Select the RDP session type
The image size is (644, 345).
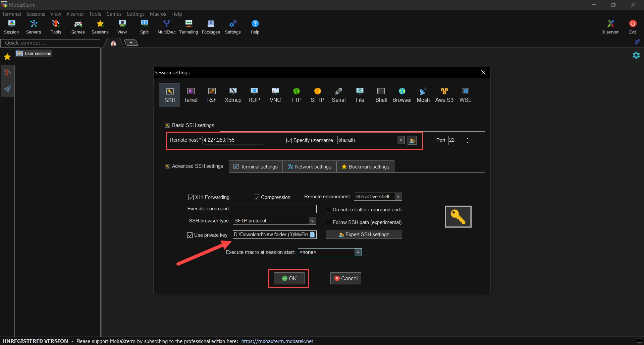click(254, 95)
